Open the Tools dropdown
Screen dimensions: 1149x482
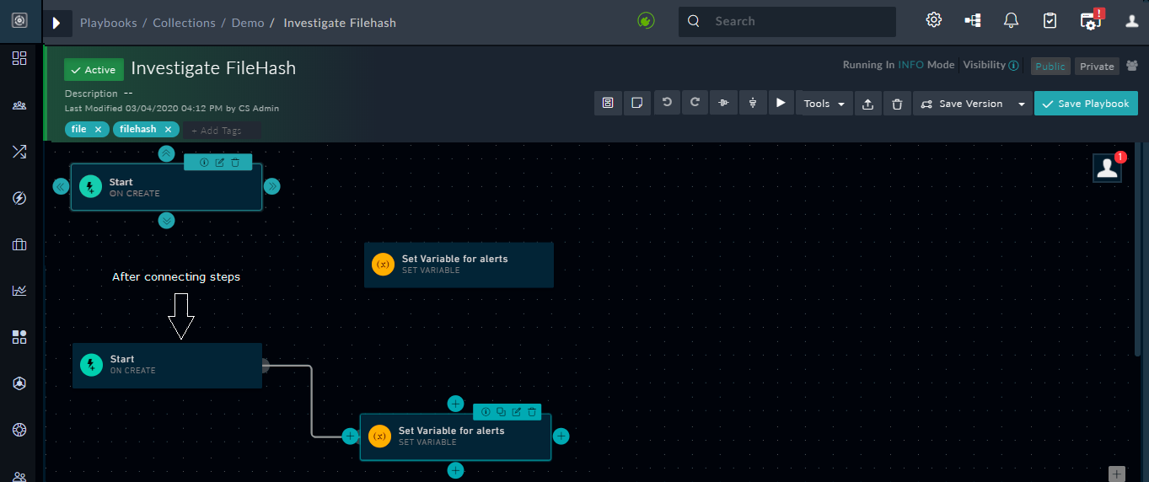[x=824, y=104]
